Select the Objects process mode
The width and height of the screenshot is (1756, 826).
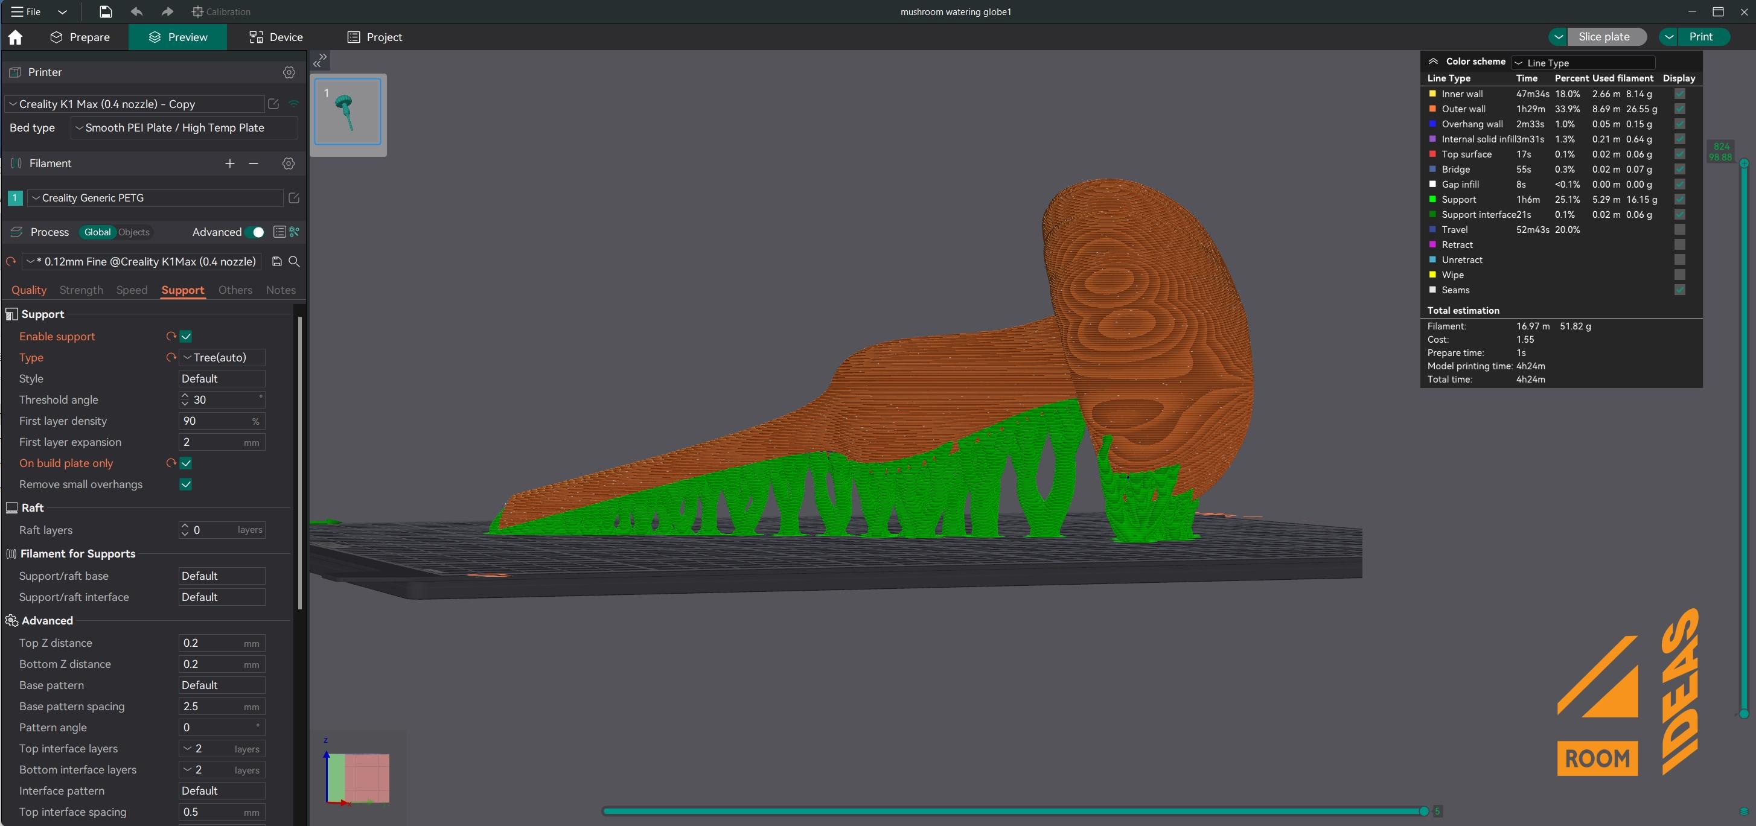pos(133,232)
